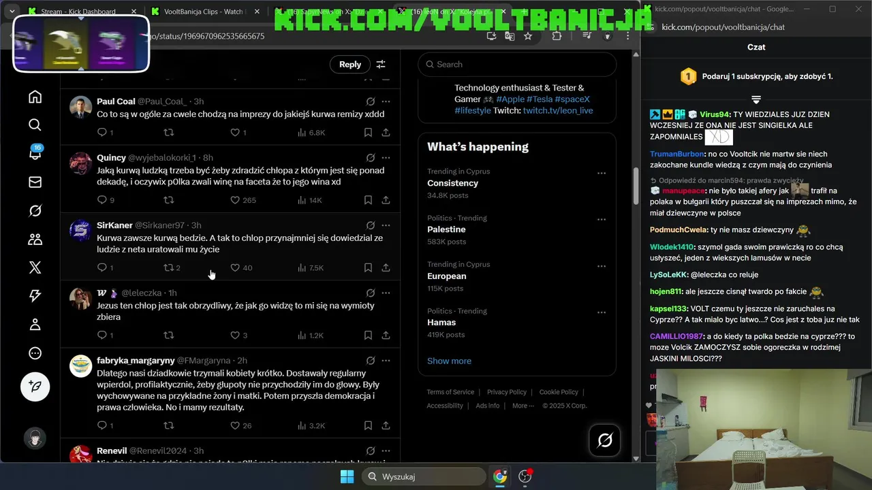Open options for Palestine trend
Image resolution: width=872 pixels, height=490 pixels.
(x=602, y=219)
